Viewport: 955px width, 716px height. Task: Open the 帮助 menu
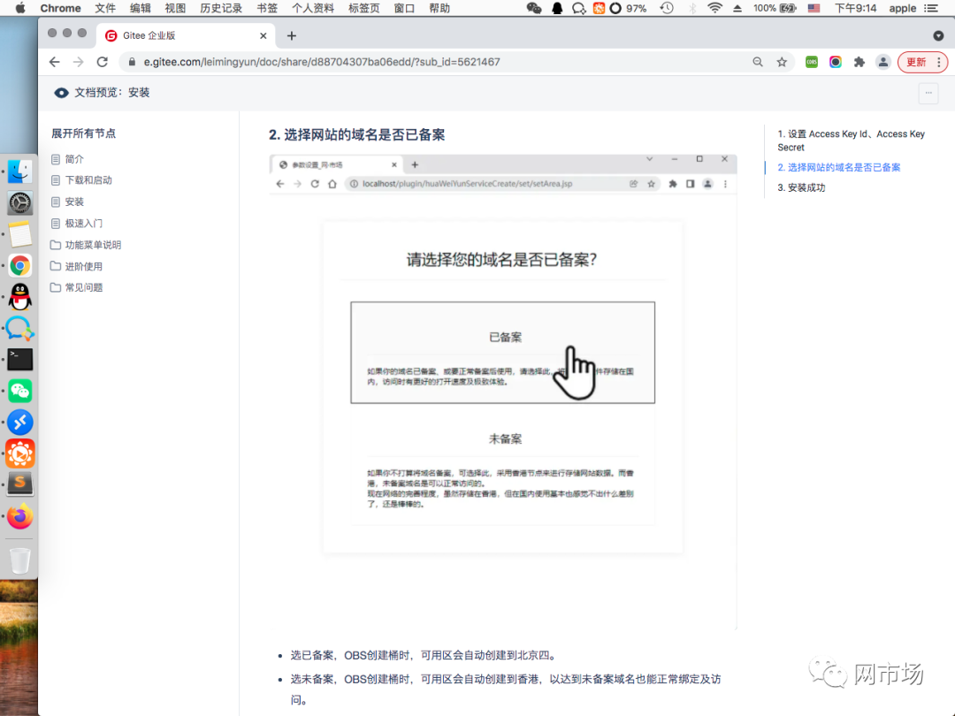(x=439, y=8)
